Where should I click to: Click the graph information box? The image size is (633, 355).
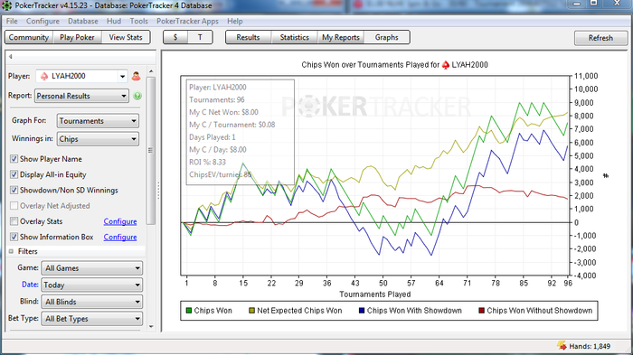tap(240, 132)
